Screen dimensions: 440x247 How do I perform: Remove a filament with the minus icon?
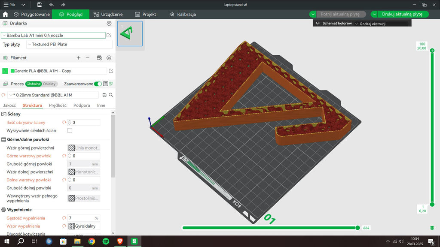[x=88, y=58]
